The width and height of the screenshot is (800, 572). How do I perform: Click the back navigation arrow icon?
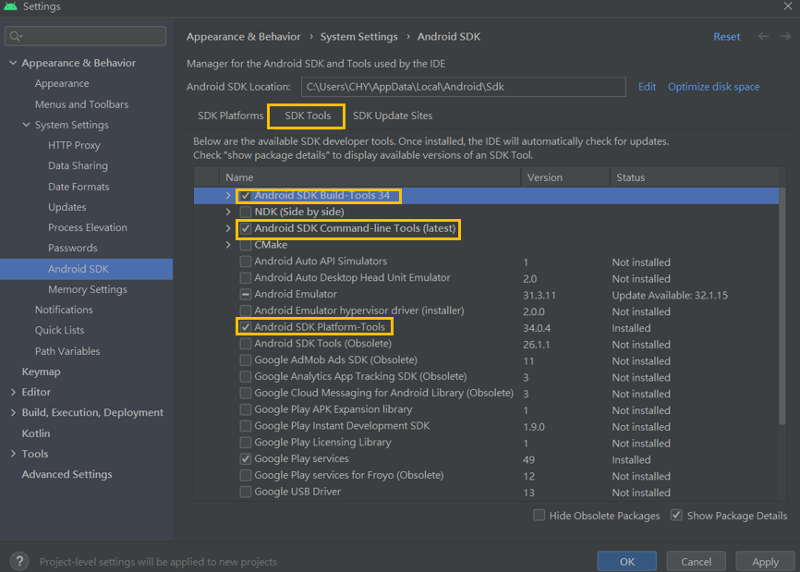[x=763, y=36]
